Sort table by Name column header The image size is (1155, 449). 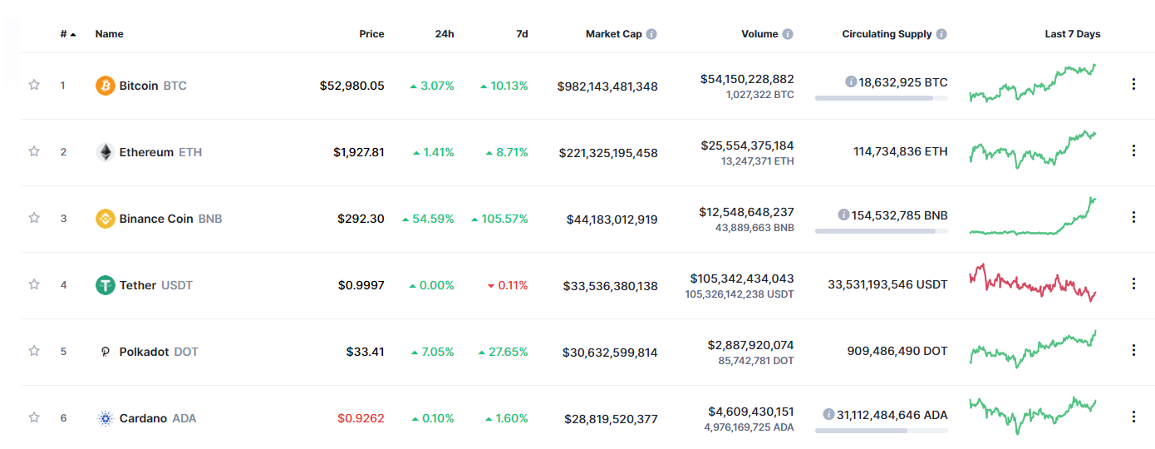coord(109,34)
